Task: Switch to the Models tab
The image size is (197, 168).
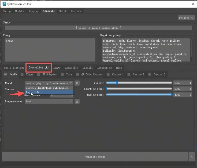Action: click(x=19, y=11)
